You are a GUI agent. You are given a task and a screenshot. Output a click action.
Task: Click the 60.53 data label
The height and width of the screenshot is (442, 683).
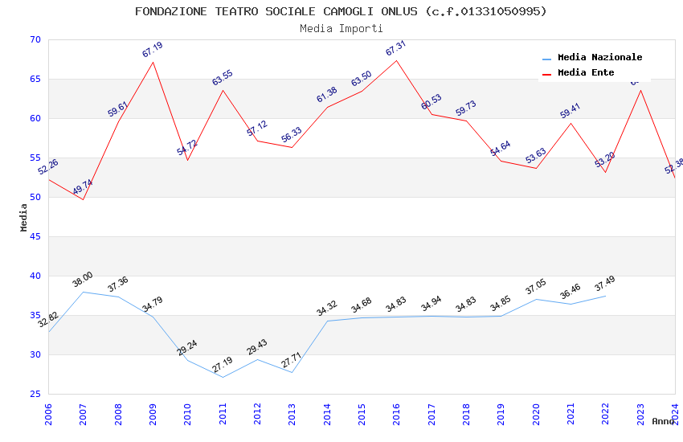tap(431, 101)
